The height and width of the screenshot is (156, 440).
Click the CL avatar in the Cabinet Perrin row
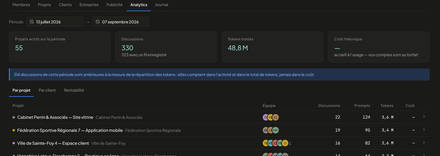[x=276, y=117]
